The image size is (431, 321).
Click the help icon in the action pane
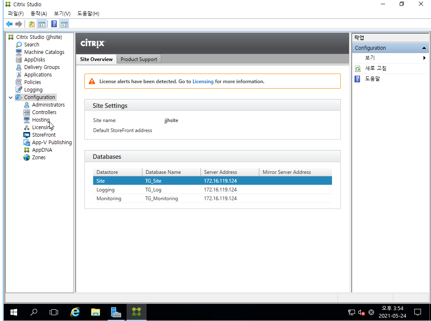(x=357, y=79)
